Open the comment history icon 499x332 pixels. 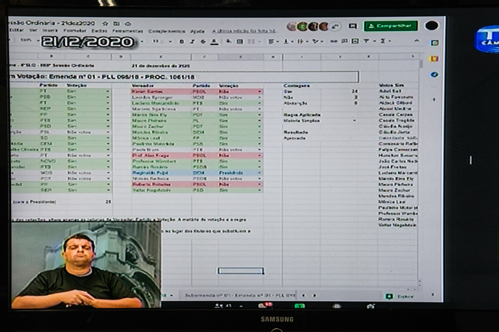352,26
